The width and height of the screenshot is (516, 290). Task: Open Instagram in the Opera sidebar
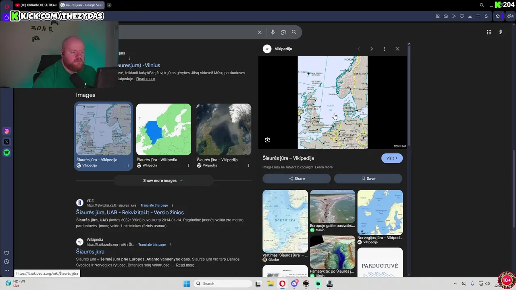(x=7, y=131)
